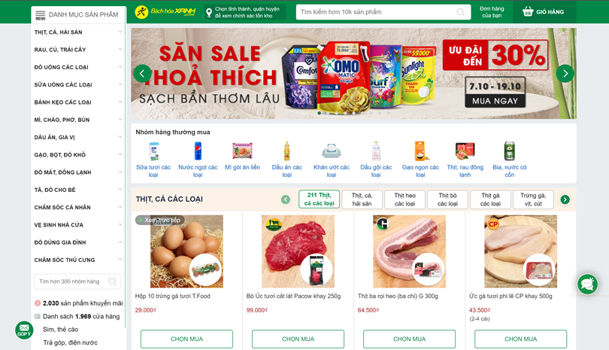Image resolution: width=609 pixels, height=350 pixels.
Task: Open DANH MỤC SẢN PHẨM menu
Action: pos(79,15)
